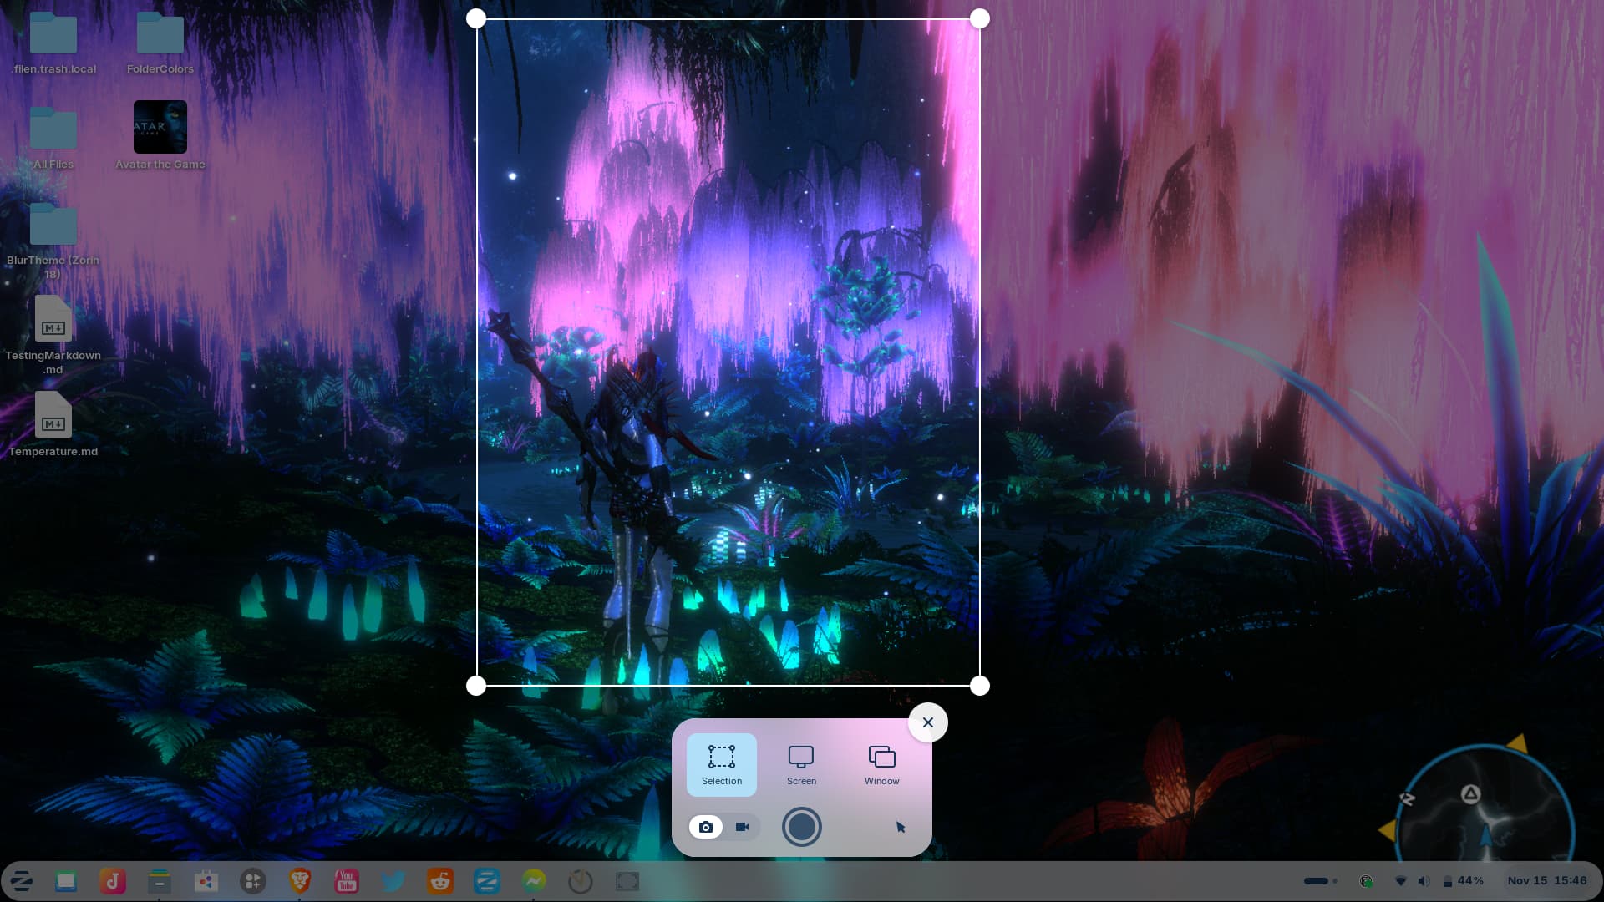Screen dimensions: 1604x902
Task: Switch to Screen capture mode
Action: click(x=801, y=764)
